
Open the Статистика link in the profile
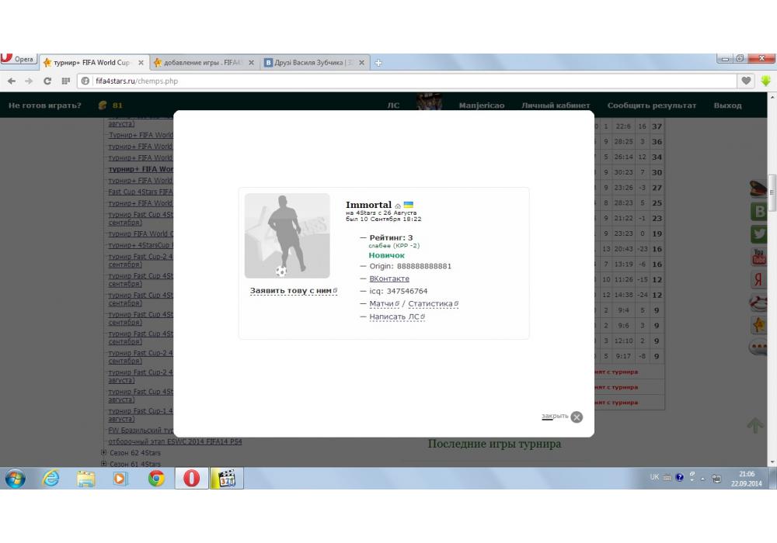(x=432, y=304)
